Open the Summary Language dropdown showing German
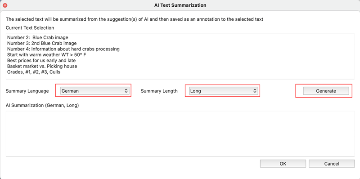Image resolution: width=360 pixels, height=179 pixels. [94, 91]
